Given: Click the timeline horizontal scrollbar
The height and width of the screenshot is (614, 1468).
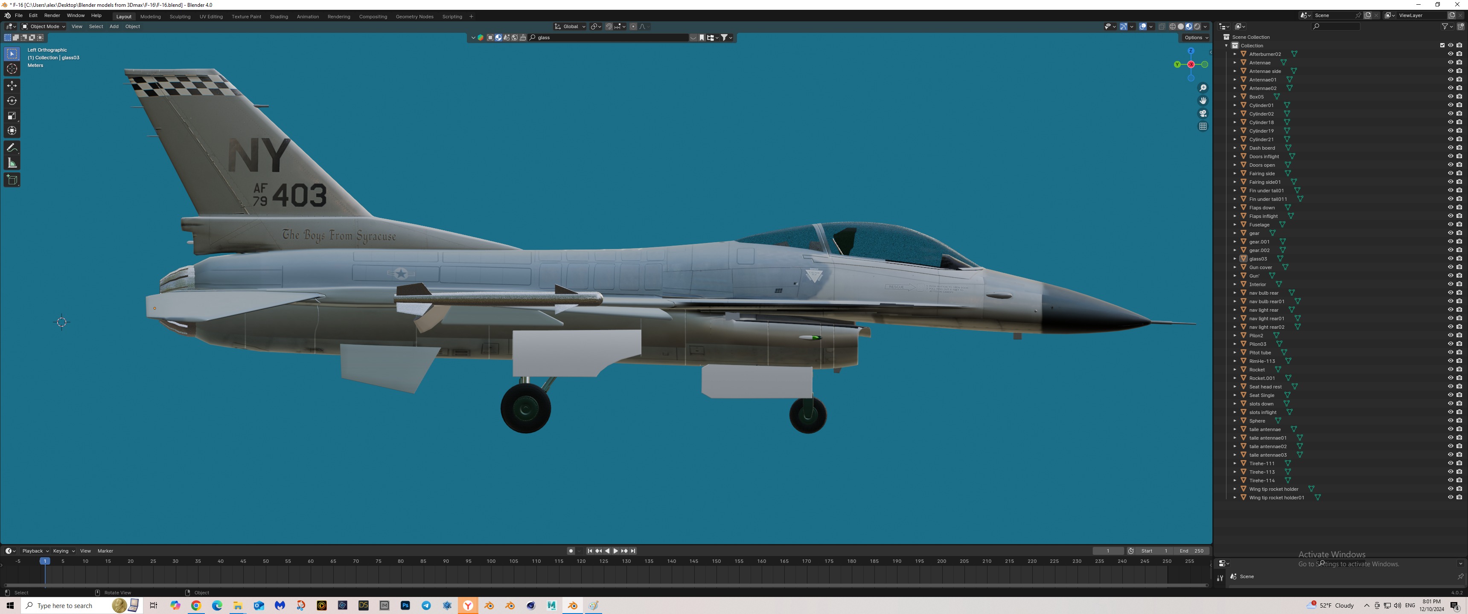Looking at the screenshot, I should [606, 585].
